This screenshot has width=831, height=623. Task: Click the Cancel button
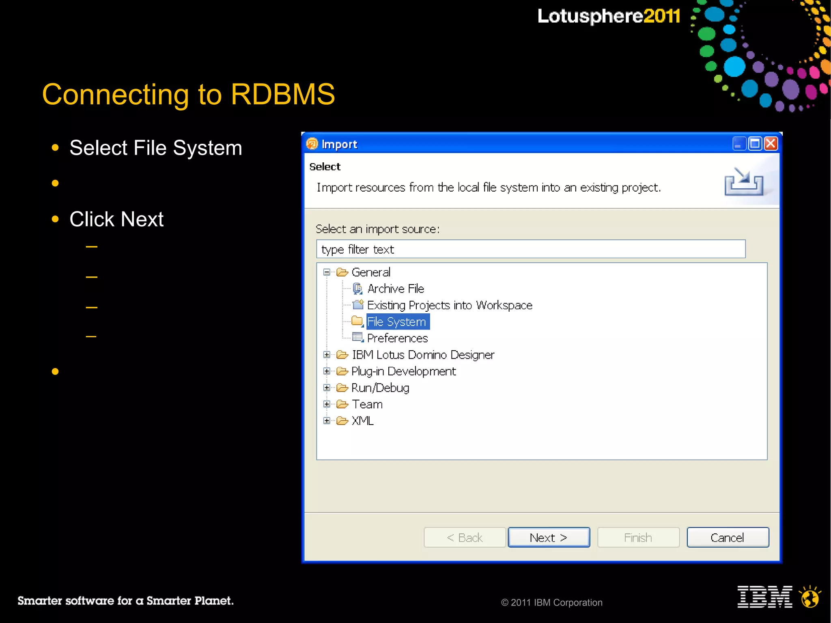coord(728,537)
